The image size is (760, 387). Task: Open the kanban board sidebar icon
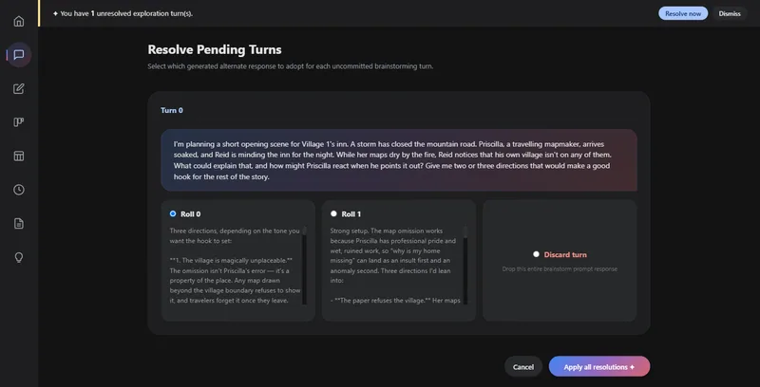18,122
